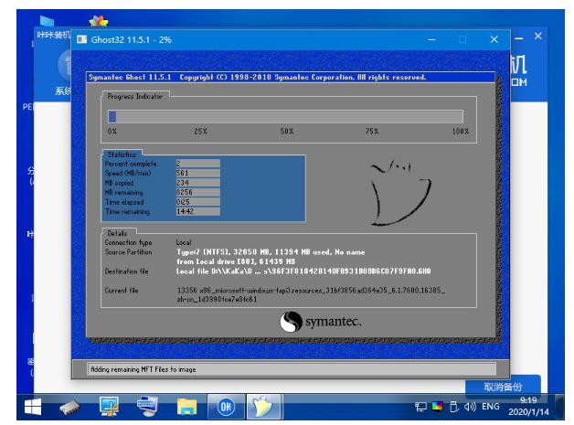Click the Ghost progress indicator bar

(285, 116)
